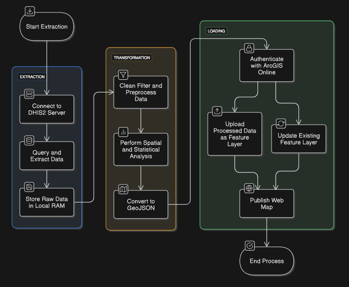Click the Query and Extract Data box
Screen dimensions: 349x287
pyautogui.click(x=47, y=156)
